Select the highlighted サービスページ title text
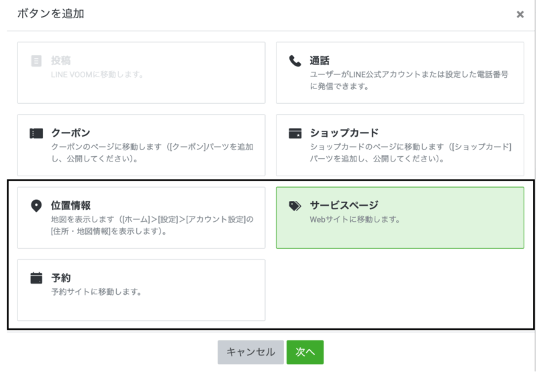This screenshot has height=376, width=537. 344,205
